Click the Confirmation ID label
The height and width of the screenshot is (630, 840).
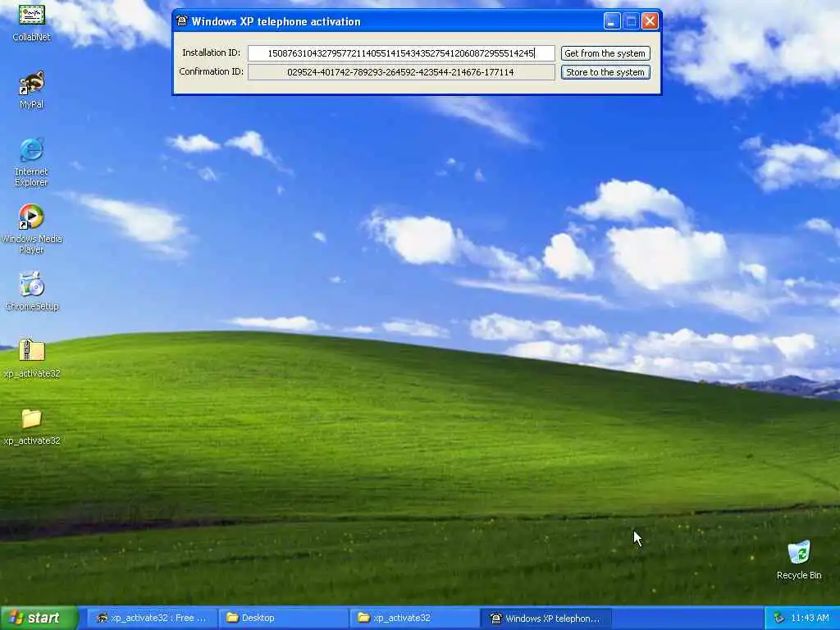(211, 71)
